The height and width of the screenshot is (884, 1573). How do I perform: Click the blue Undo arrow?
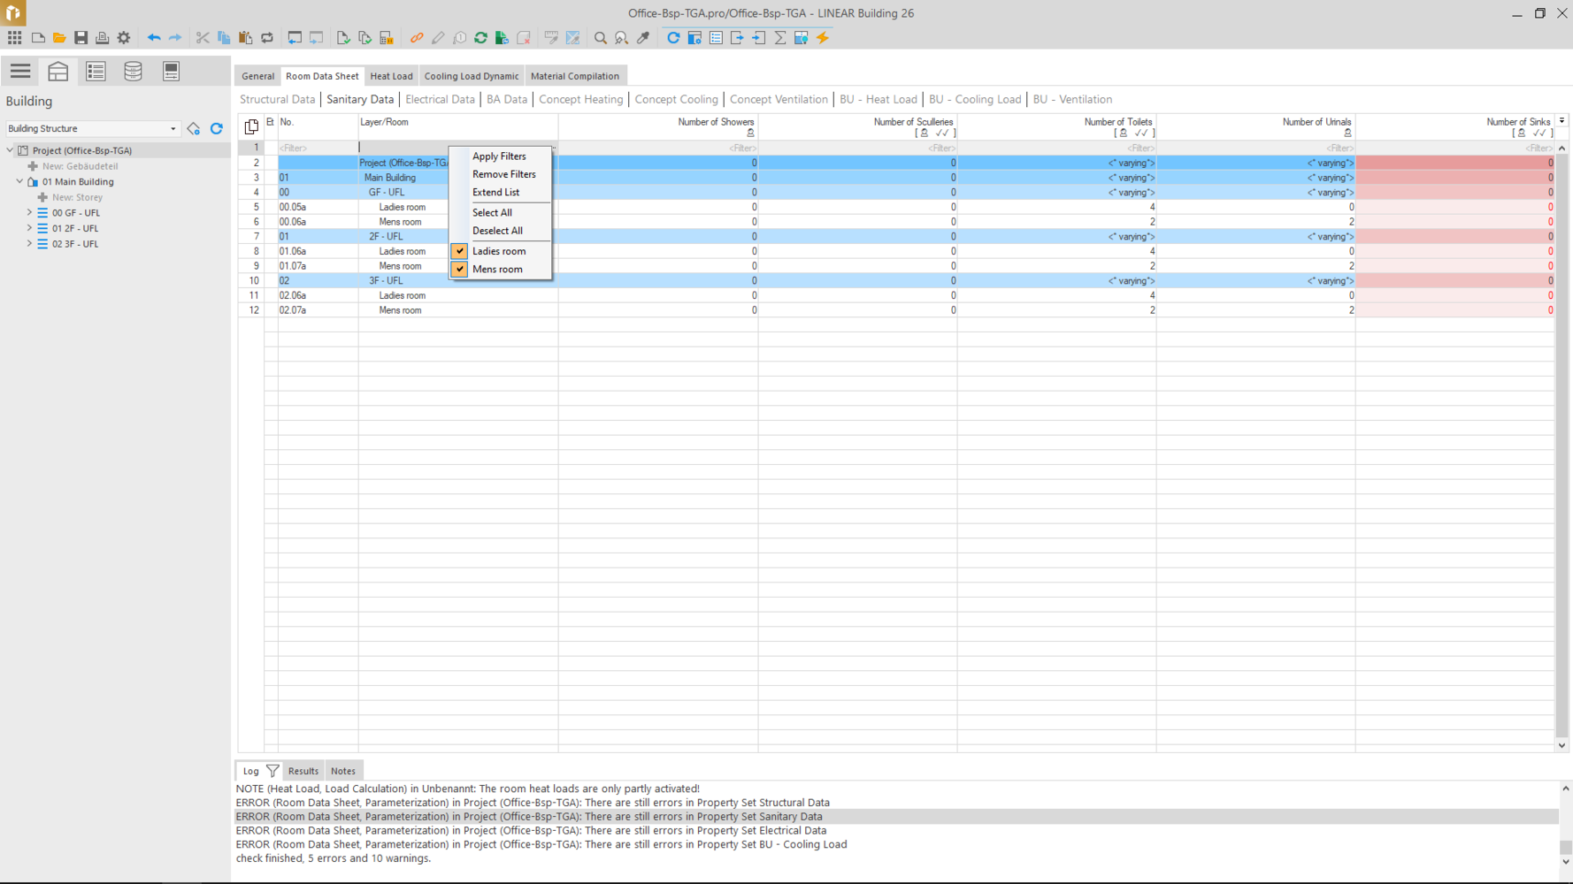tap(154, 38)
